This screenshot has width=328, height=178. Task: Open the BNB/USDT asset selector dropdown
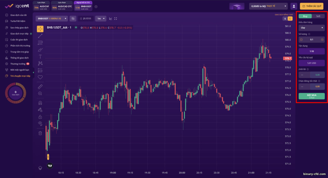point(52,18)
